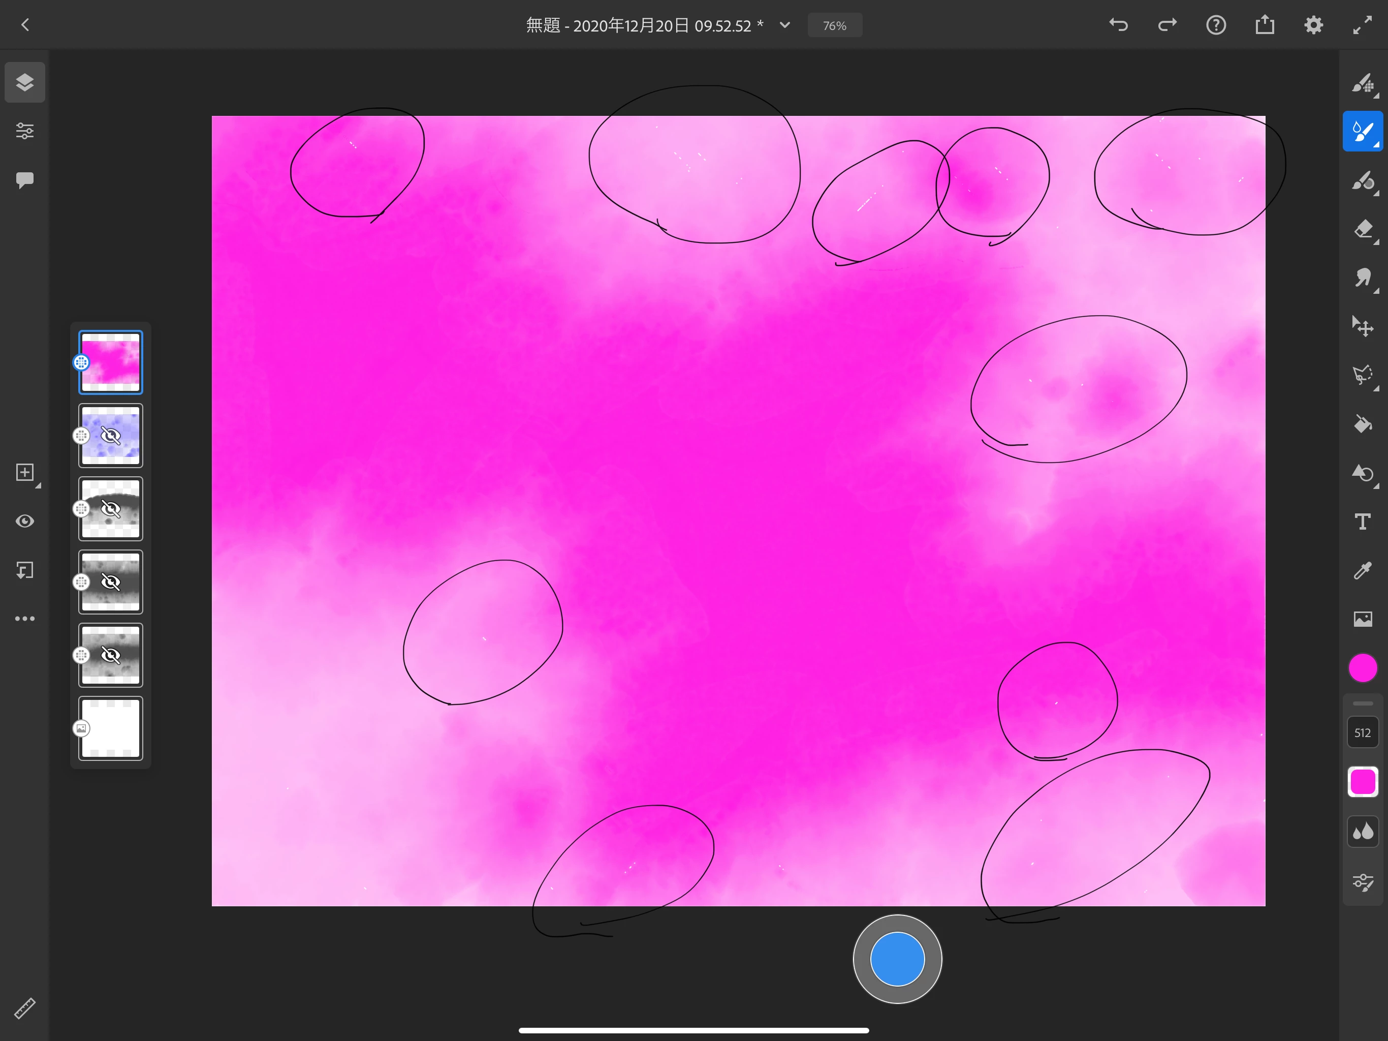Select the Eraser tool
The height and width of the screenshot is (1041, 1388).
pos(1363,229)
